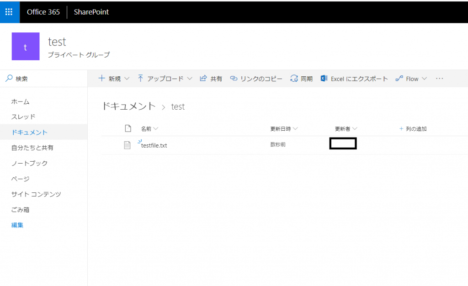The width and height of the screenshot is (468, 286).
Task: Open ページ in navigation
Action: (x=20, y=179)
